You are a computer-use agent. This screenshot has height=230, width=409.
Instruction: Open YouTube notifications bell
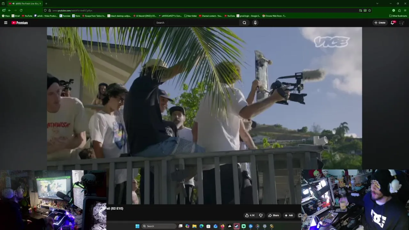click(393, 23)
